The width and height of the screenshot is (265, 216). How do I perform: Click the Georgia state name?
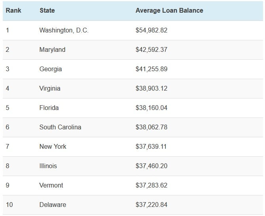(x=51, y=69)
